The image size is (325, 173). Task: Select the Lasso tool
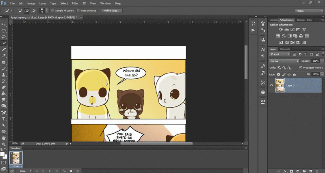[4, 37]
